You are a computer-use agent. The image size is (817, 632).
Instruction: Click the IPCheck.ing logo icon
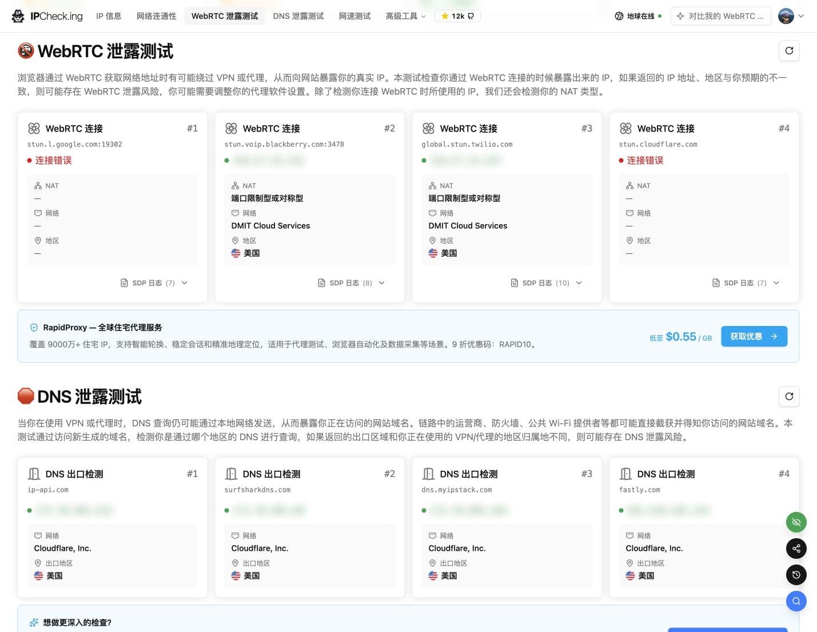coord(18,16)
